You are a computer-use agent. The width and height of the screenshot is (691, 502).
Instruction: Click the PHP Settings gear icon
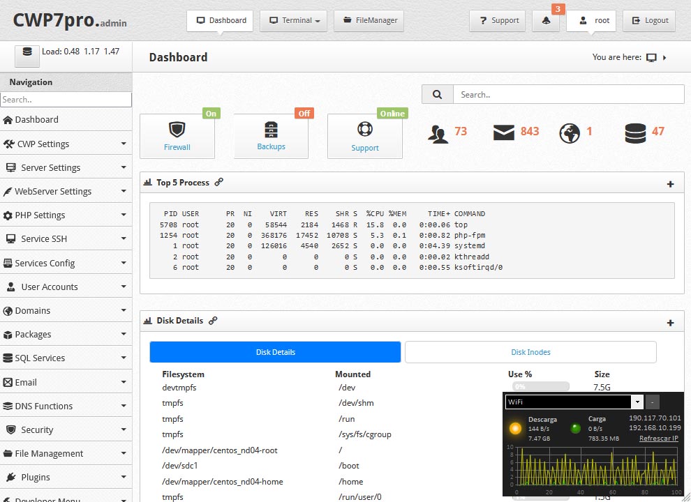point(8,215)
